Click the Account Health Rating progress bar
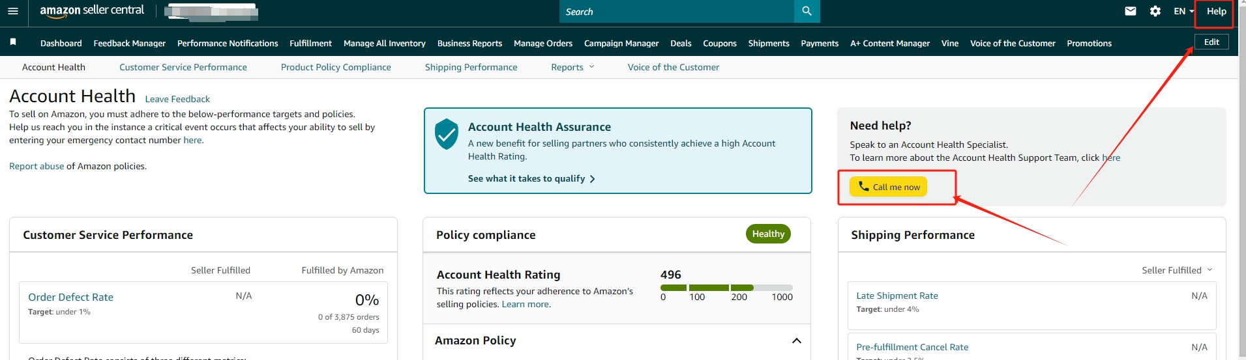Viewport: 1246px width, 360px height. pyautogui.click(x=726, y=288)
